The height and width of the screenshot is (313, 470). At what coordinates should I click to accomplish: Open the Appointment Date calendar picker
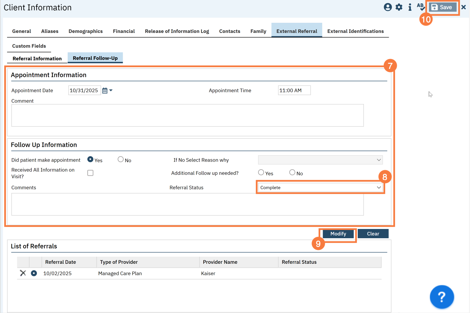[x=105, y=90]
